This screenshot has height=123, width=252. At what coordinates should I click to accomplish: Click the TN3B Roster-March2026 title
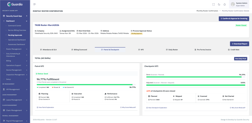click(47, 25)
